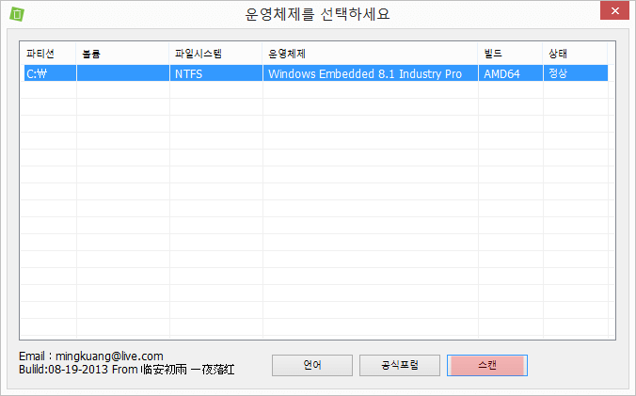
Task: Click the 상태 column header
Action: [x=575, y=54]
